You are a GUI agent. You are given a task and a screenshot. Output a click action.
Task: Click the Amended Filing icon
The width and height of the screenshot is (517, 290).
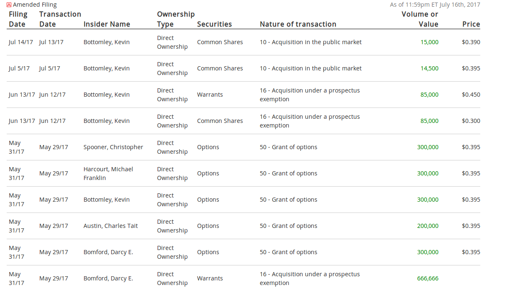pyautogui.click(x=9, y=5)
